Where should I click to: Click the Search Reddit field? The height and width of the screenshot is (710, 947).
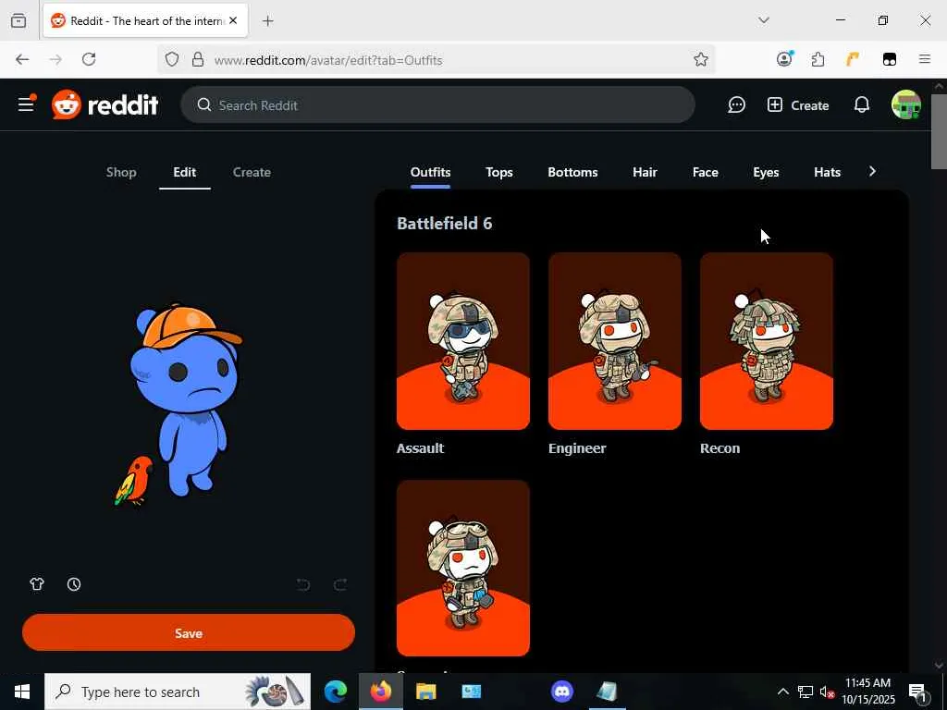(x=437, y=105)
